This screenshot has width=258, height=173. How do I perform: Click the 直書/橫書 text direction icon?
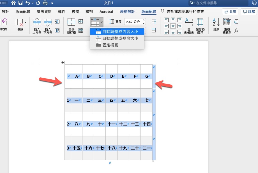(x=189, y=25)
